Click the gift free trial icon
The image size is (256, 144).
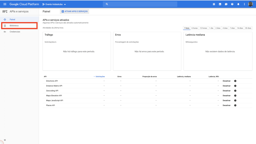pos(214,4)
